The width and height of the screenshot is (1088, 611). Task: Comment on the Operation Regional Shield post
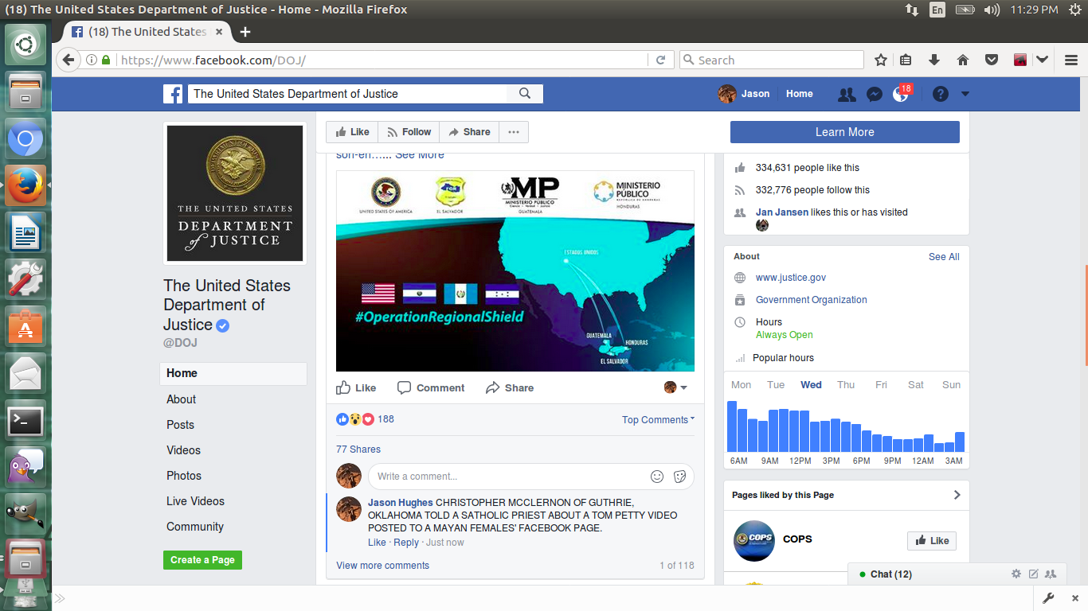tap(431, 387)
